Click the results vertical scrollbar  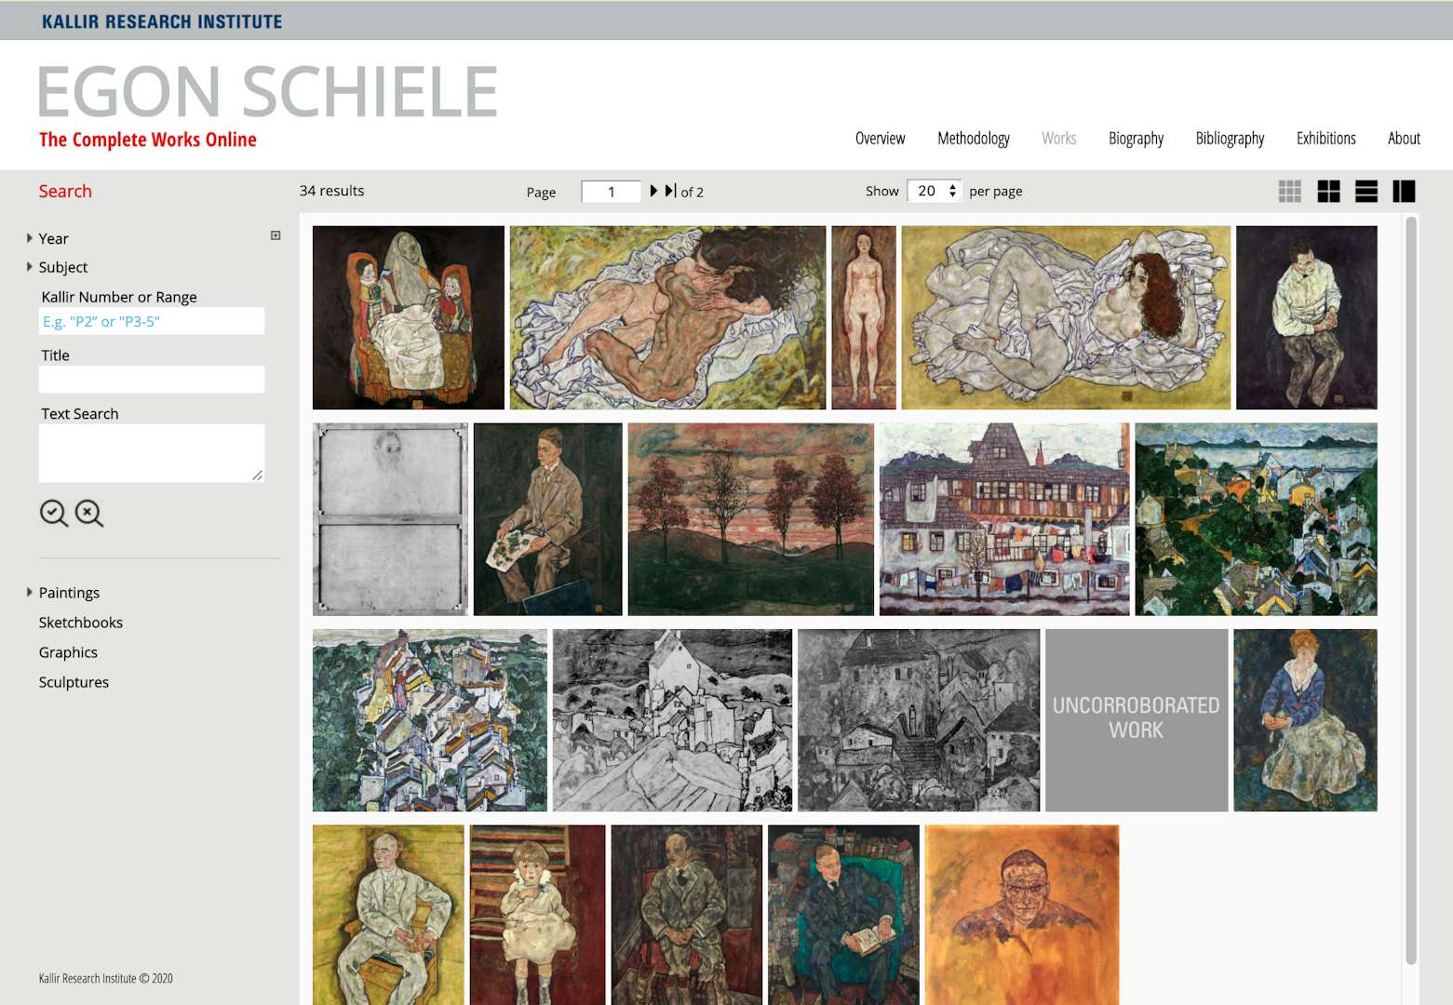pyautogui.click(x=1411, y=590)
